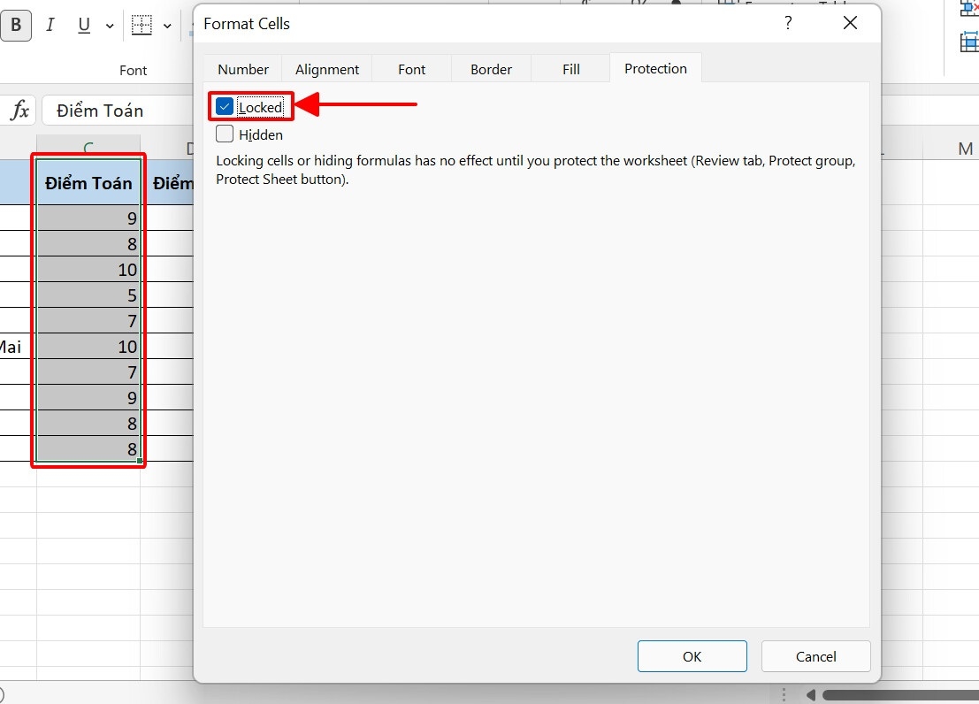Toggle Italic formatting in Font group

click(x=50, y=25)
